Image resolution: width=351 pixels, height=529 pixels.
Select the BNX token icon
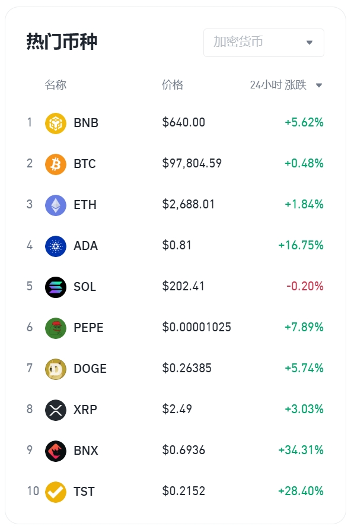click(56, 451)
